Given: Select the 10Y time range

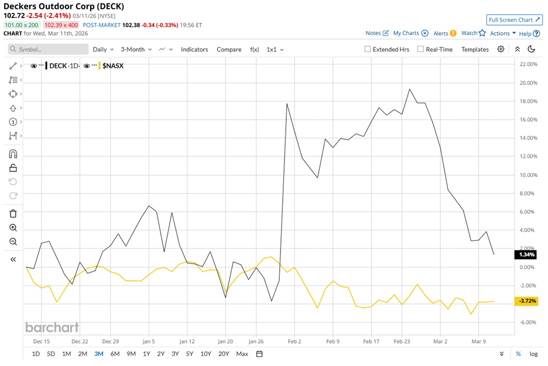Looking at the screenshot, I should (x=205, y=354).
